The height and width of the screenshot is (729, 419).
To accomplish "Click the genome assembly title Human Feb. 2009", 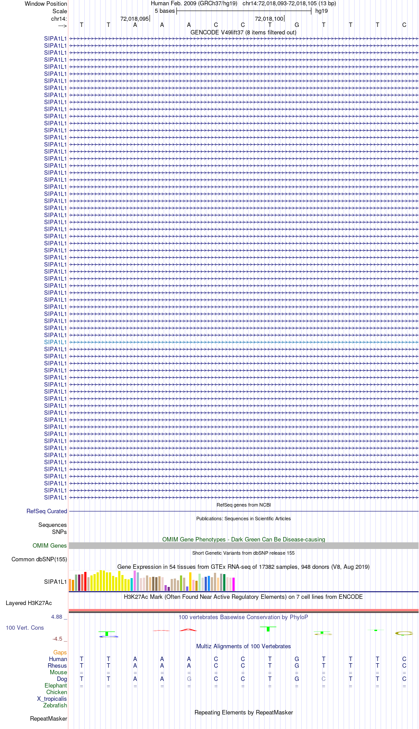I will (194, 3).
